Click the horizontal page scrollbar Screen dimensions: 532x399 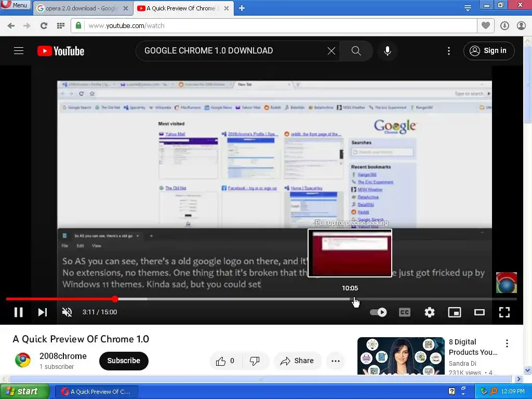point(261,379)
